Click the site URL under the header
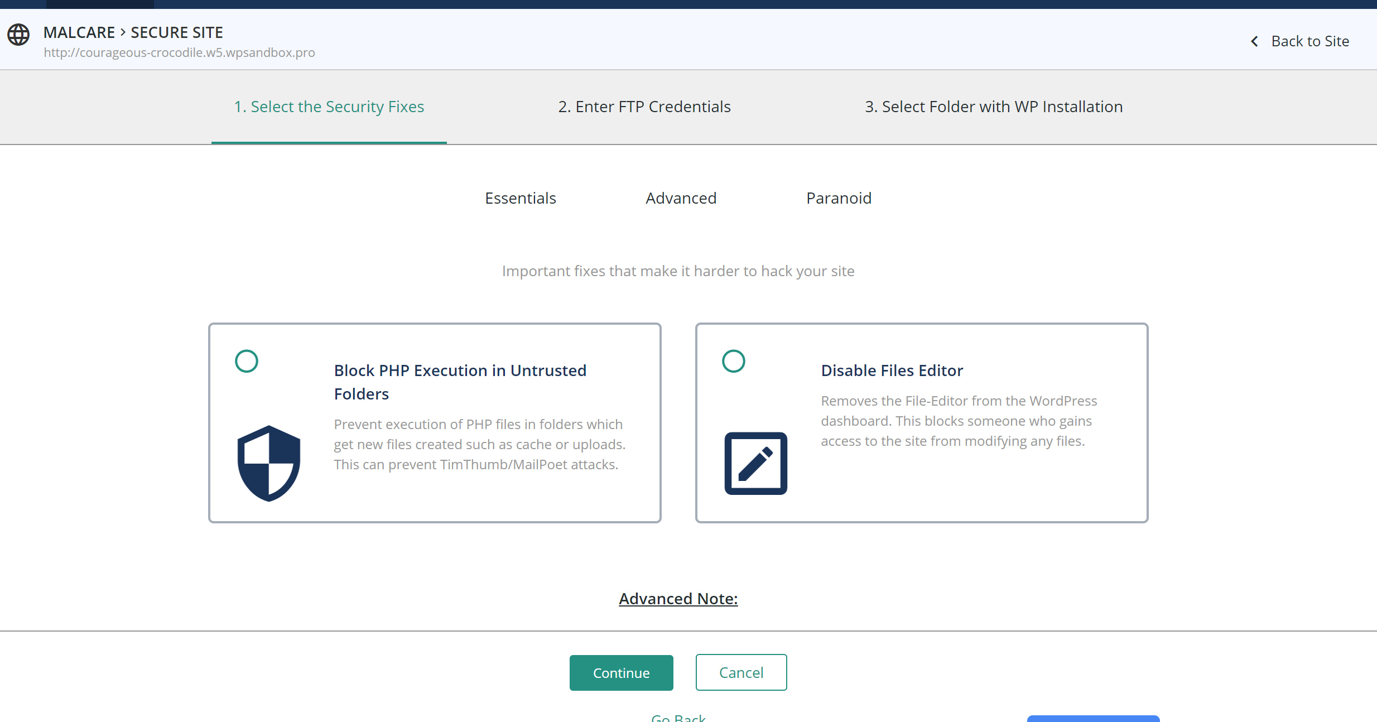The width and height of the screenshot is (1377, 722). tap(179, 52)
